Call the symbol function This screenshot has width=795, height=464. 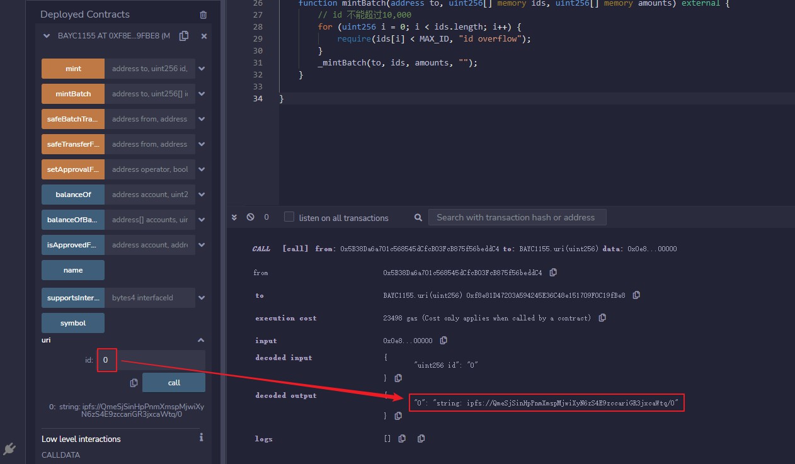click(73, 323)
